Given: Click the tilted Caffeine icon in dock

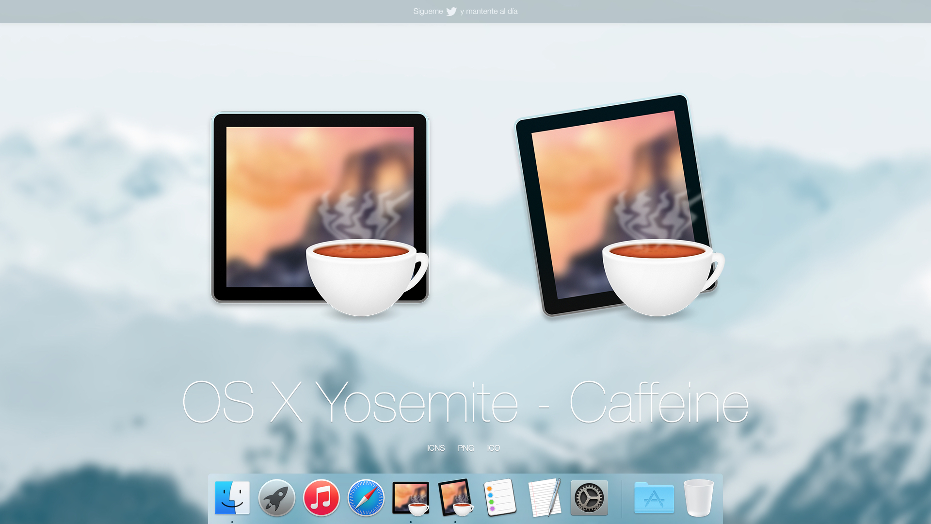Looking at the screenshot, I should tap(456, 498).
